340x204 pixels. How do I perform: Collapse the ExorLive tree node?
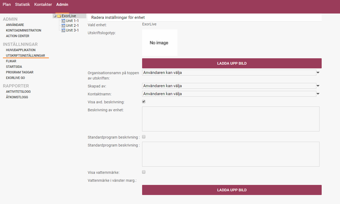tap(55, 16)
